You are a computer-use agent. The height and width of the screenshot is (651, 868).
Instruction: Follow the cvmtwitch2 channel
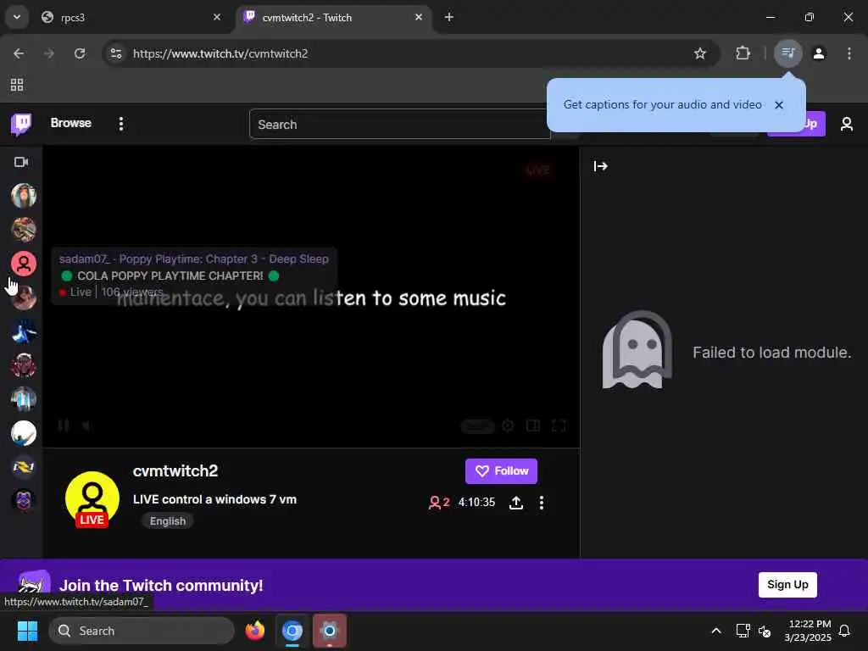pyautogui.click(x=501, y=471)
